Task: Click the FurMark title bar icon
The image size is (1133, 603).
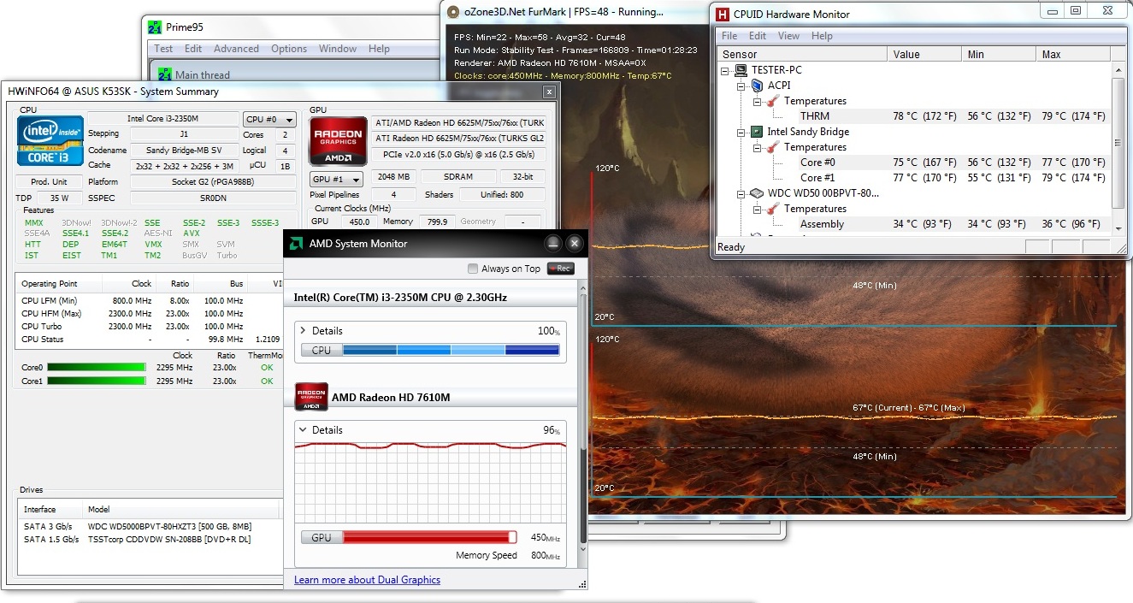Action: point(454,12)
